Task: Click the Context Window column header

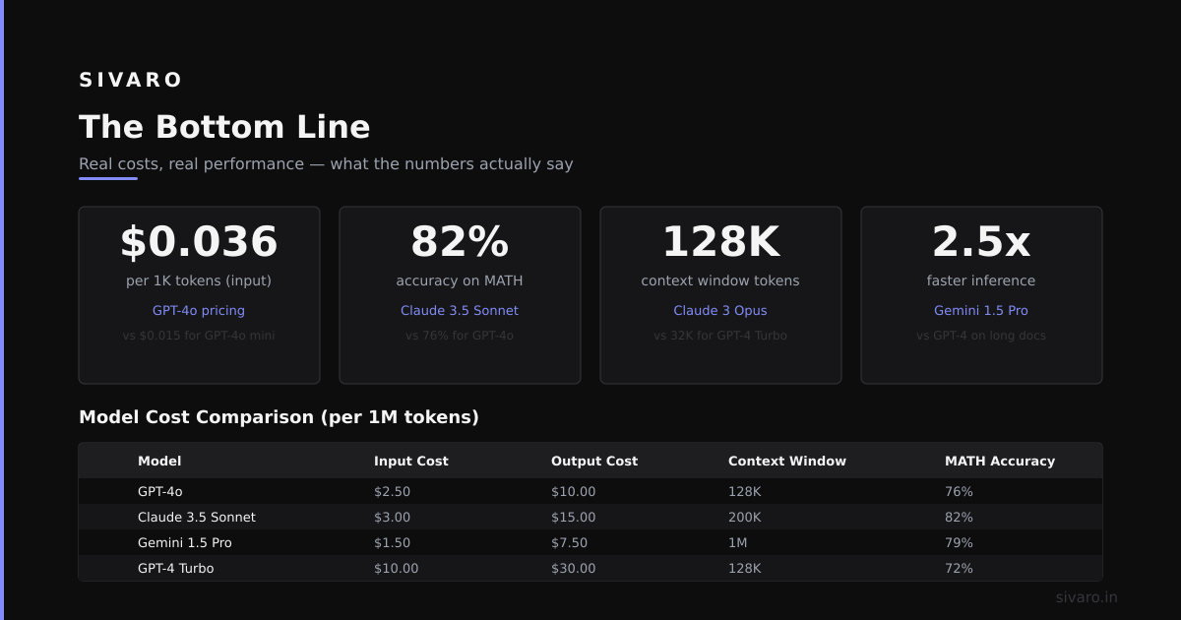Action: coord(787,461)
